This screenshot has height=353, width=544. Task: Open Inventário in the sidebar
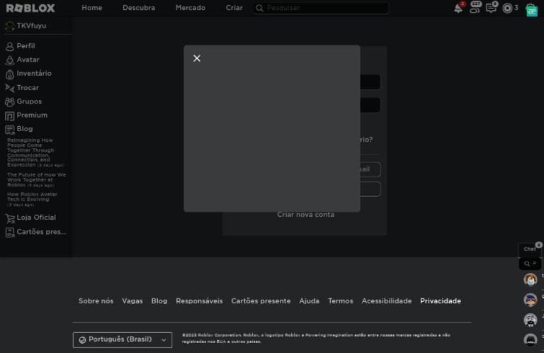tap(33, 74)
